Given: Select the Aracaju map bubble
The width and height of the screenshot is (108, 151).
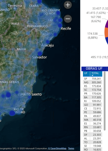Looking at the screenshot, I should point(48,42).
